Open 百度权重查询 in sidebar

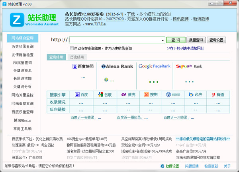23,112
